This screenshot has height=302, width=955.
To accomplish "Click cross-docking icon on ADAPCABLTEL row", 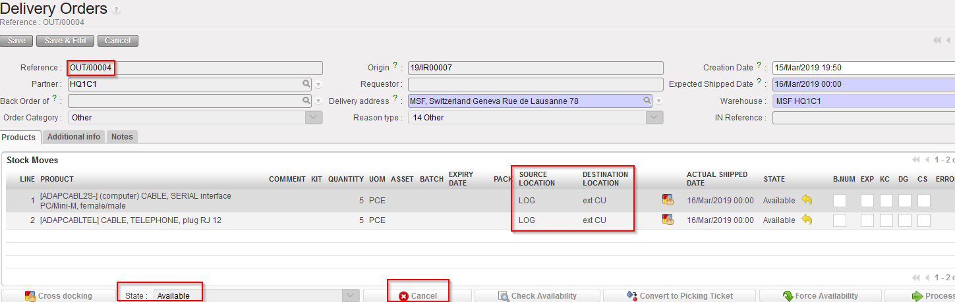I will [x=668, y=220].
